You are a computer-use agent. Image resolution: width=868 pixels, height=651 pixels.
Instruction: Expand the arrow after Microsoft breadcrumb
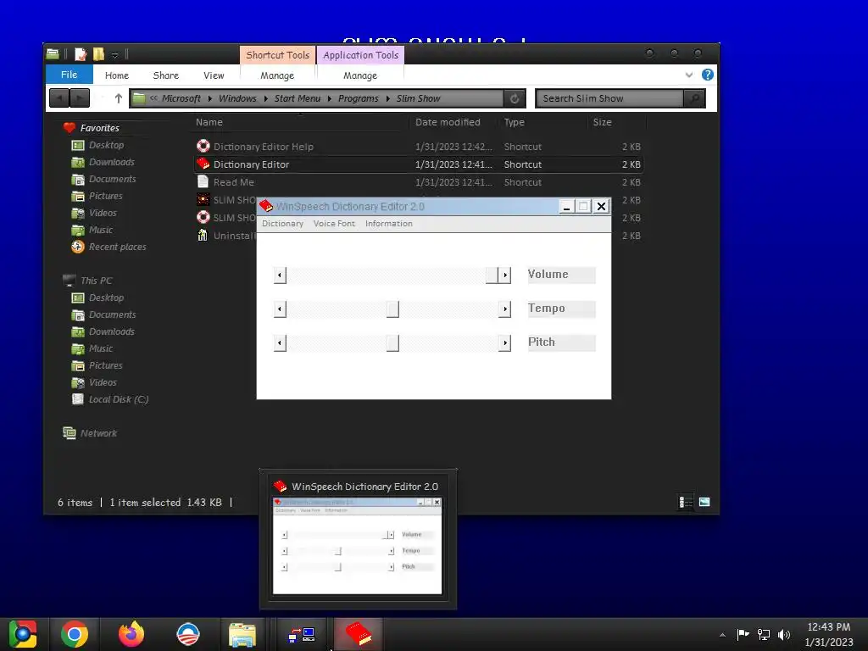(x=210, y=98)
